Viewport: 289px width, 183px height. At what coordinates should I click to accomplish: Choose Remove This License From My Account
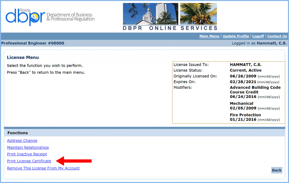pos(43,168)
